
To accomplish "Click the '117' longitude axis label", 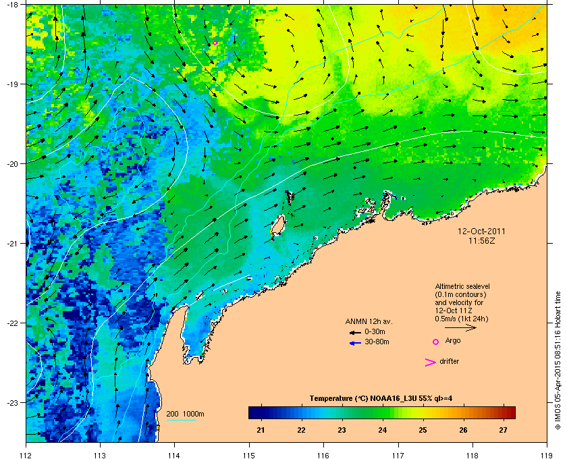I will (398, 455).
